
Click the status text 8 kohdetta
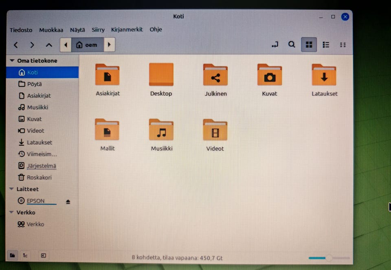coord(177,258)
